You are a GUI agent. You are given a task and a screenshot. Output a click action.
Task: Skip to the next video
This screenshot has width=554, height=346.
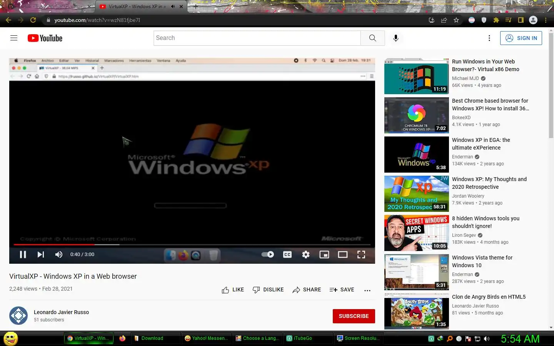40,255
